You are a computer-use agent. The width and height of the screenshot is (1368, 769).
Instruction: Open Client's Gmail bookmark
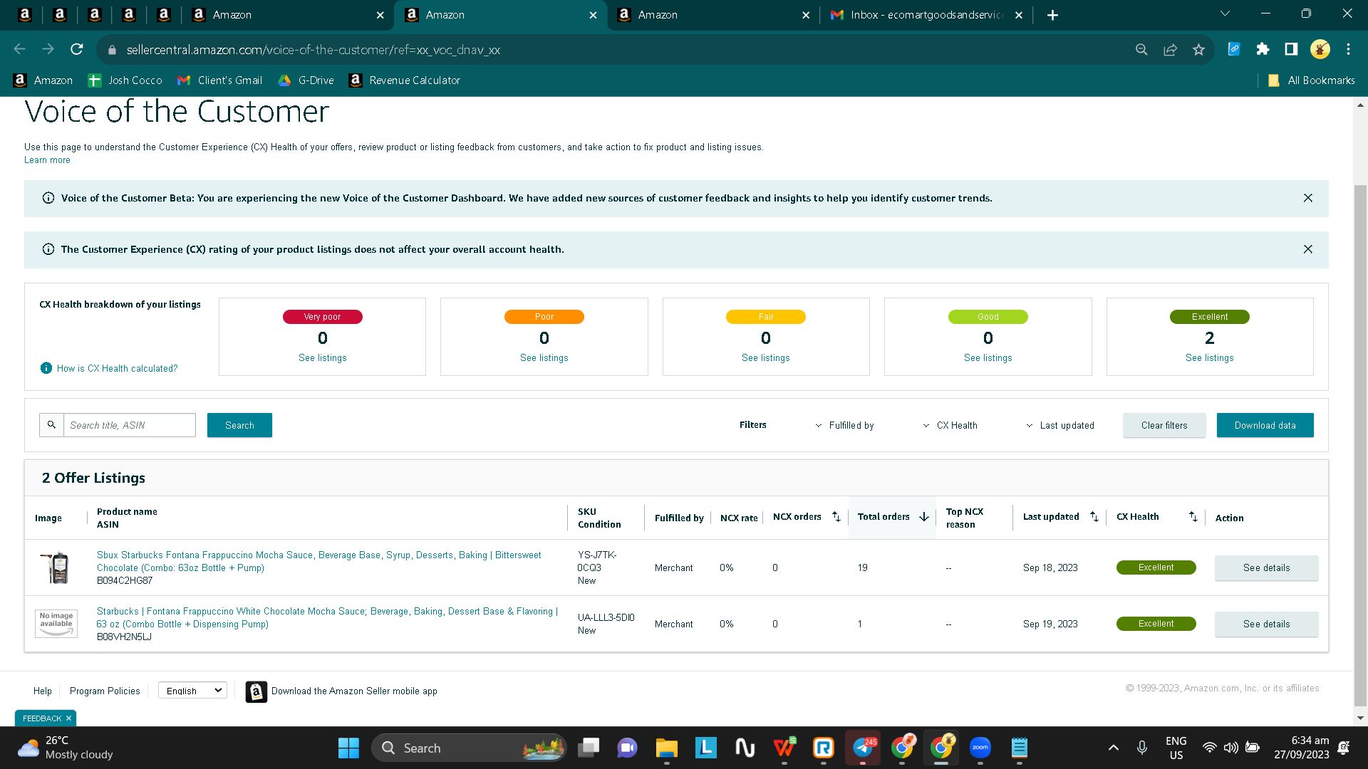(220, 80)
